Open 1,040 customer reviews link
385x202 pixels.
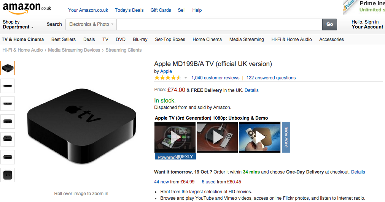click(215, 78)
